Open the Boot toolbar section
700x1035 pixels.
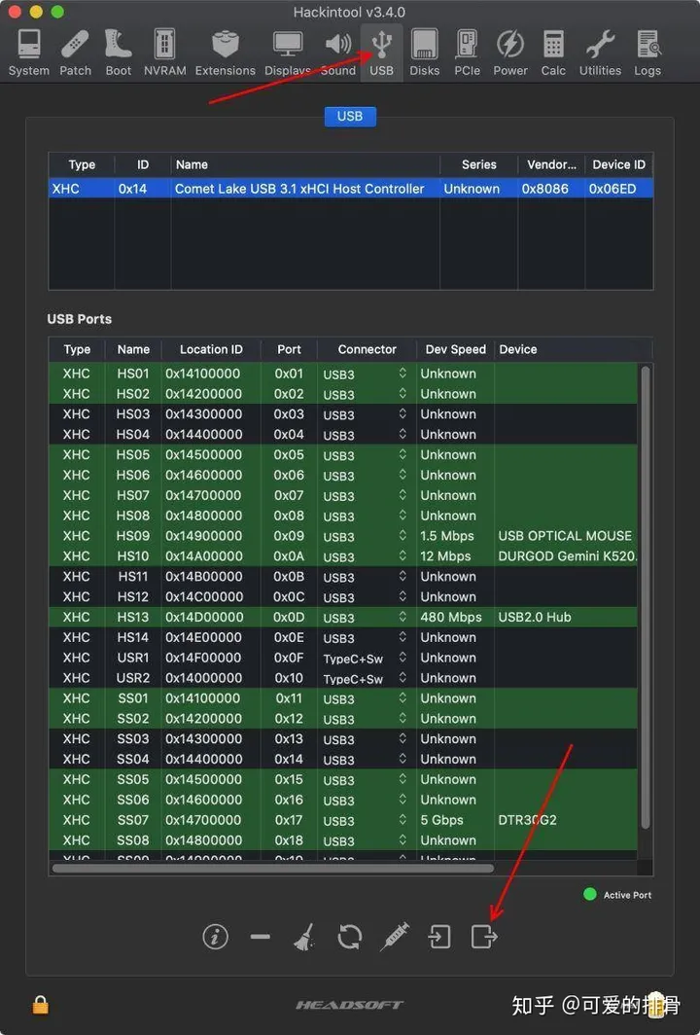tap(118, 54)
